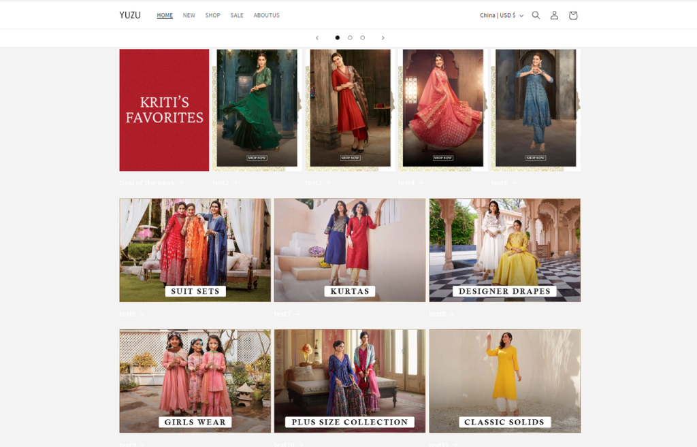Go to the NEW navigation link

[189, 15]
